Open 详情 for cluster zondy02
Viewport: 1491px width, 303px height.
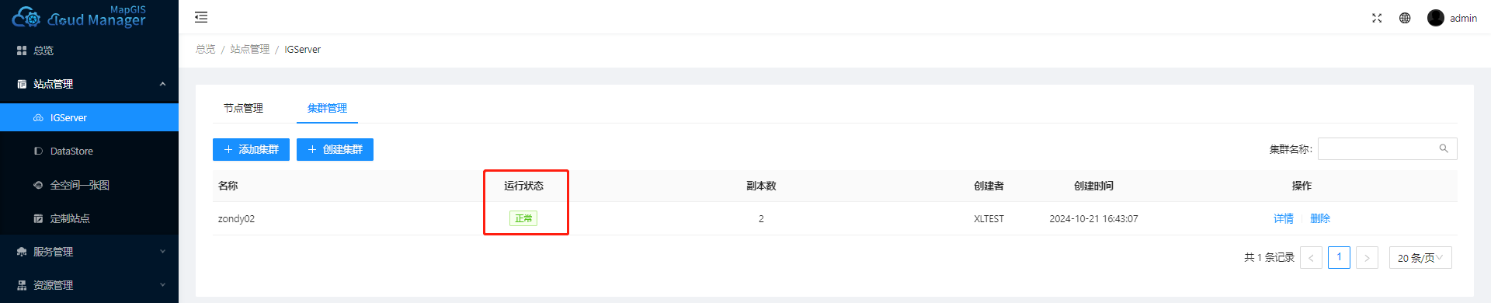[x=1284, y=218]
